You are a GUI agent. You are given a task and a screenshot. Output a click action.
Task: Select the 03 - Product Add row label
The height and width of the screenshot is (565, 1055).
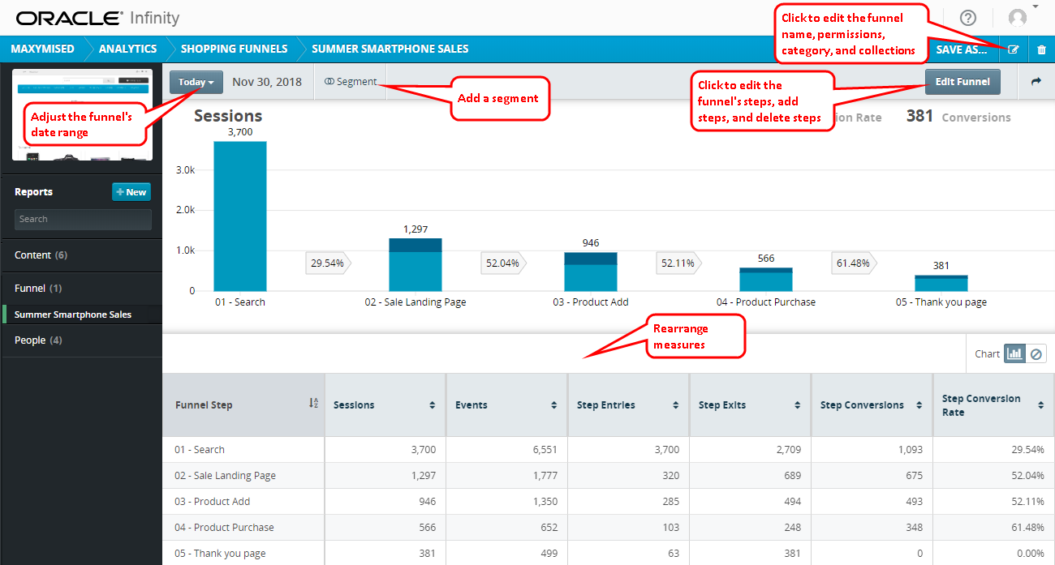212,502
